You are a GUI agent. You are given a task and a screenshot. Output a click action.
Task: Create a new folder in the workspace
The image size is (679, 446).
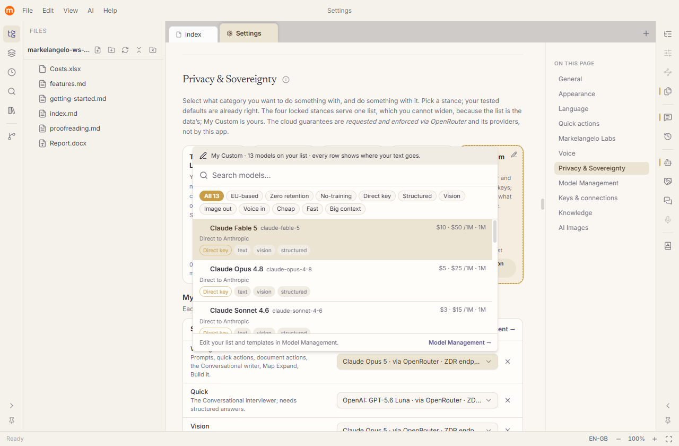[x=111, y=50]
